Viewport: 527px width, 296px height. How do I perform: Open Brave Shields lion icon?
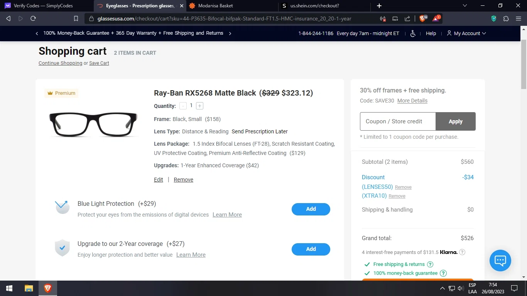click(423, 18)
